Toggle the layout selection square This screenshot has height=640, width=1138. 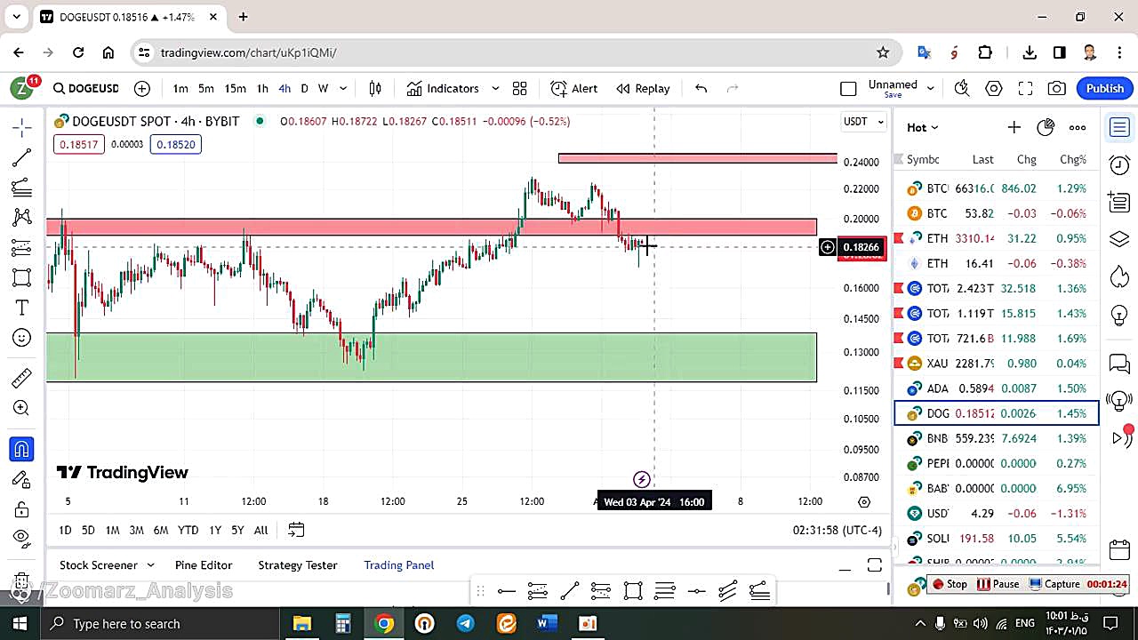tap(848, 88)
